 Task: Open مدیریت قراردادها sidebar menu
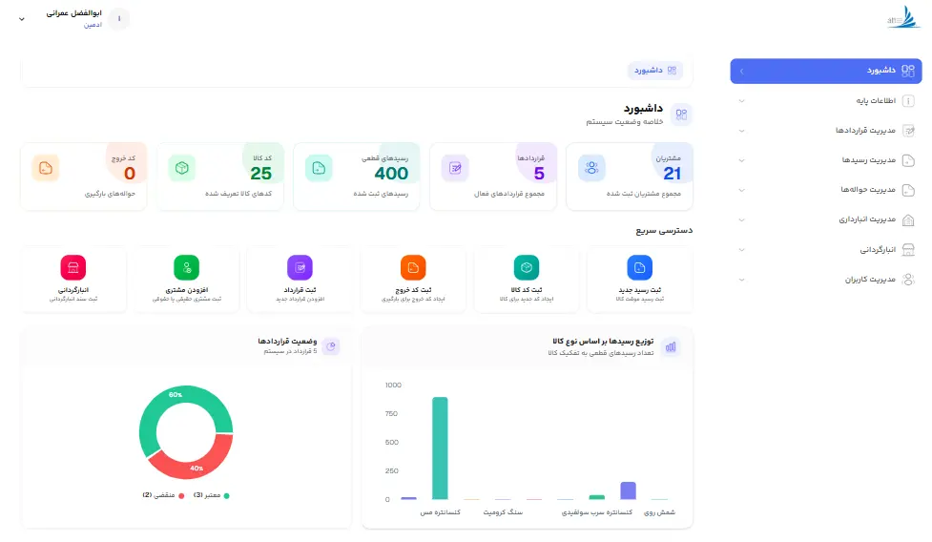pyautogui.click(x=825, y=131)
